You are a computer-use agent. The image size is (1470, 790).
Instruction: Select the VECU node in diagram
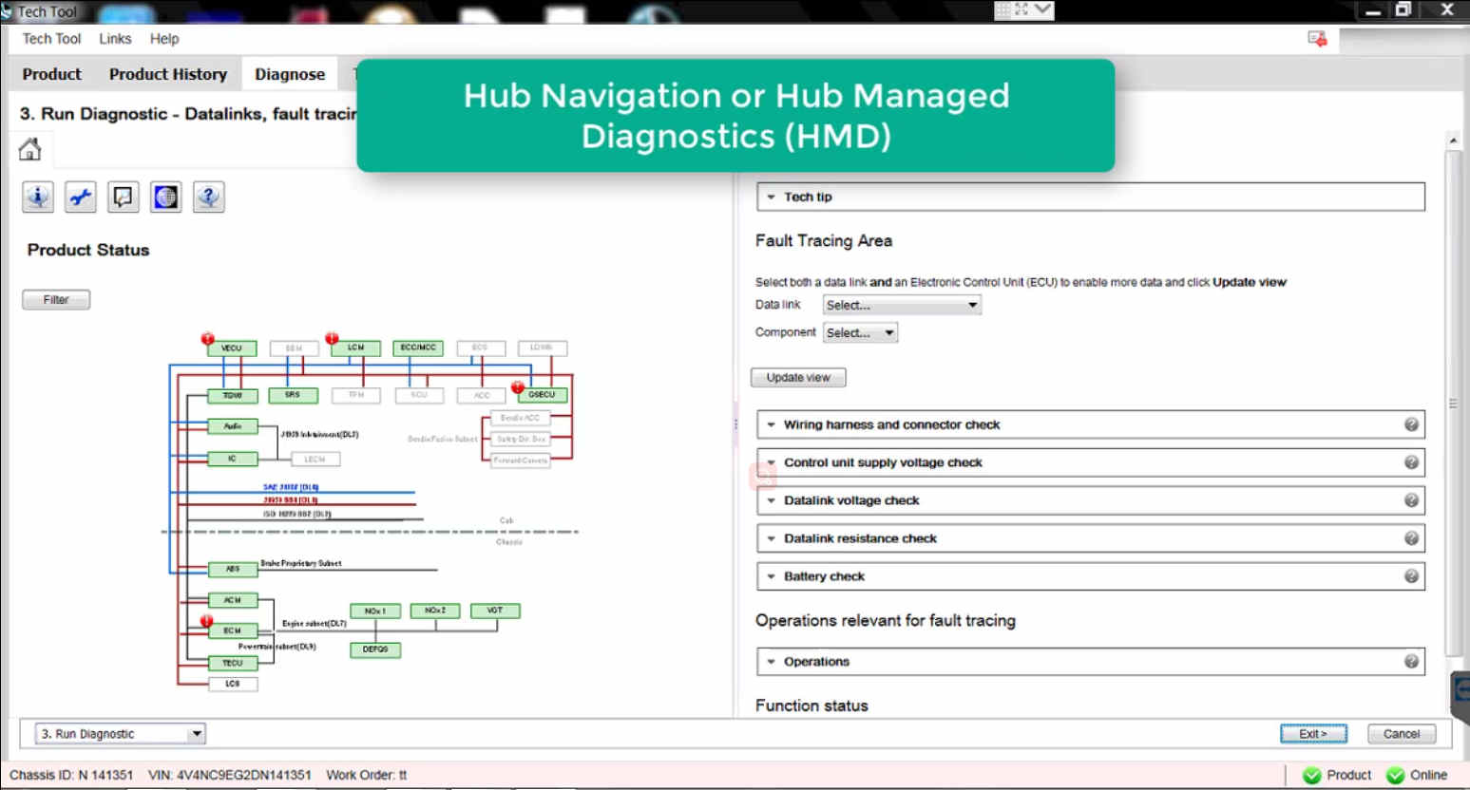tap(232, 348)
